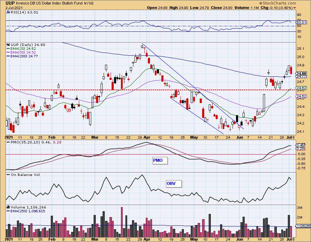Click the candlestick icon beside UUP (Daily)

[x=8, y=45]
